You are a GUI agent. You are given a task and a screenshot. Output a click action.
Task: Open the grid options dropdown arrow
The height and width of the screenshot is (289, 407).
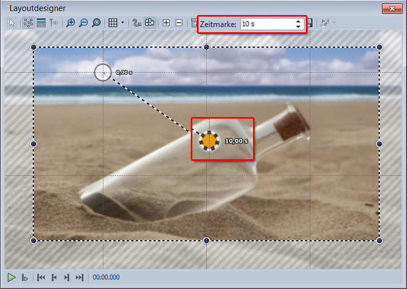pos(122,23)
